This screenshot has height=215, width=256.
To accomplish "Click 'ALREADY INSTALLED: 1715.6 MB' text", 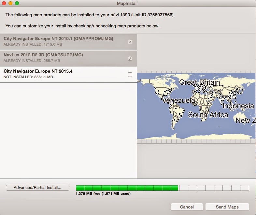I will [x=33, y=44].
